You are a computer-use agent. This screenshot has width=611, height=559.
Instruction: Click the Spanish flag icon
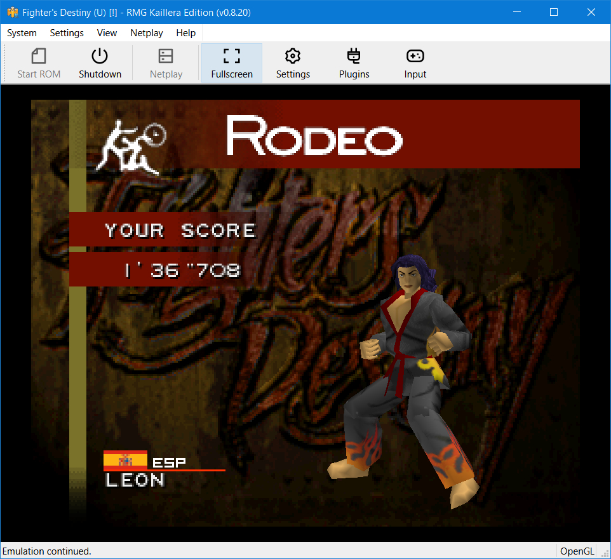tap(125, 460)
